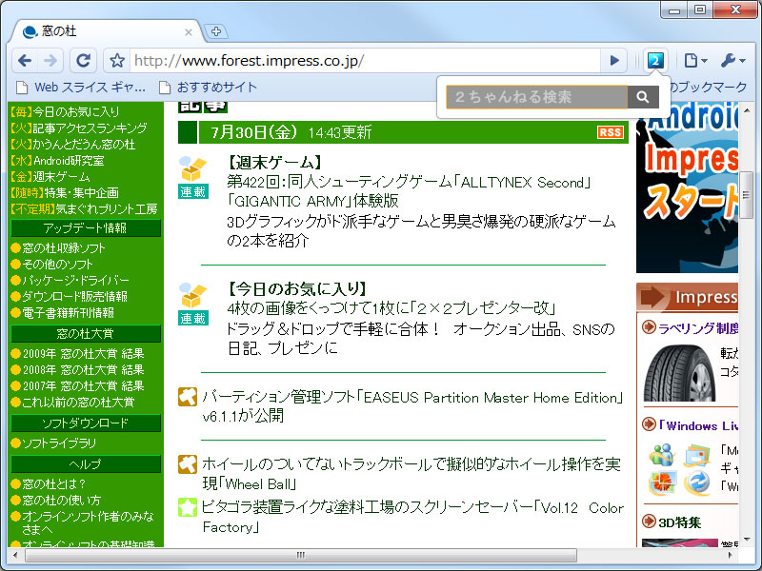Viewport: 762px width, 571px height.
Task: Click the back navigation arrow
Action: [x=26, y=58]
